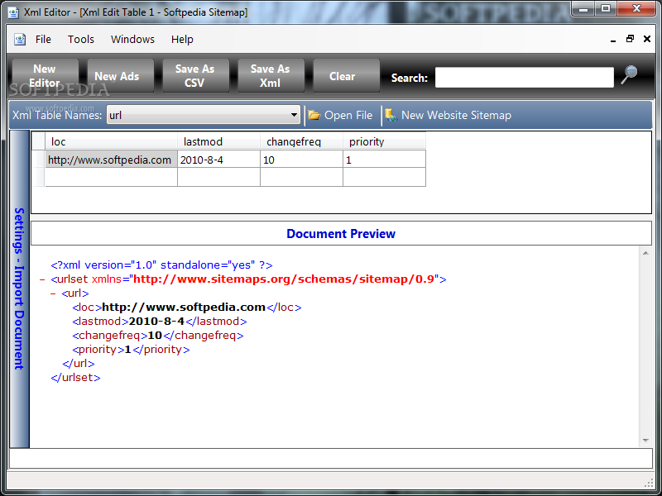
Task: Open the Tools menu
Action: click(80, 39)
